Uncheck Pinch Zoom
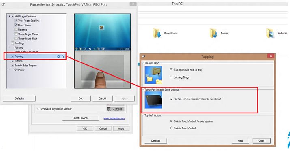The width and height of the screenshot is (290, 151). [x=16, y=25]
